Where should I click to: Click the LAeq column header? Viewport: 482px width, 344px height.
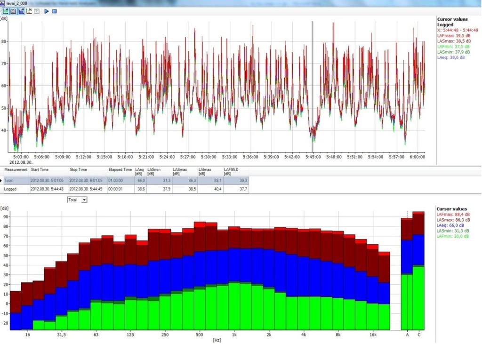139,172
